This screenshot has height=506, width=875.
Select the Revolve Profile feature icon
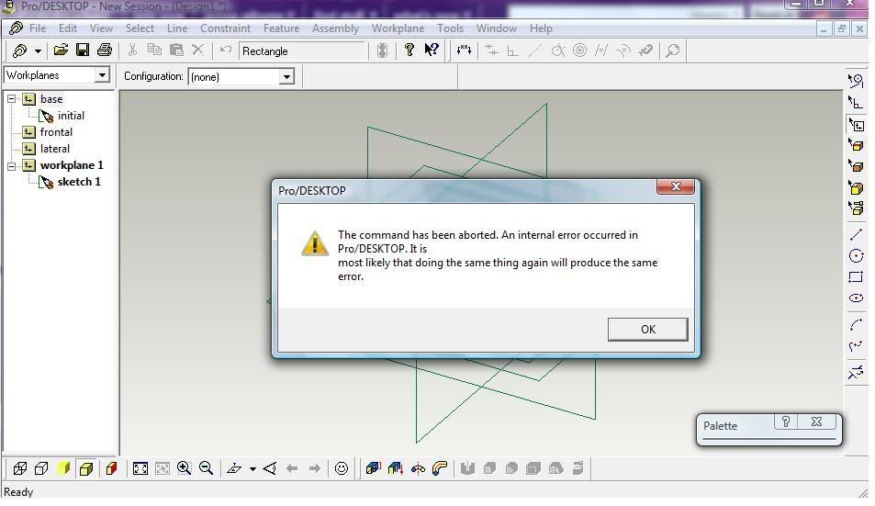click(418, 468)
